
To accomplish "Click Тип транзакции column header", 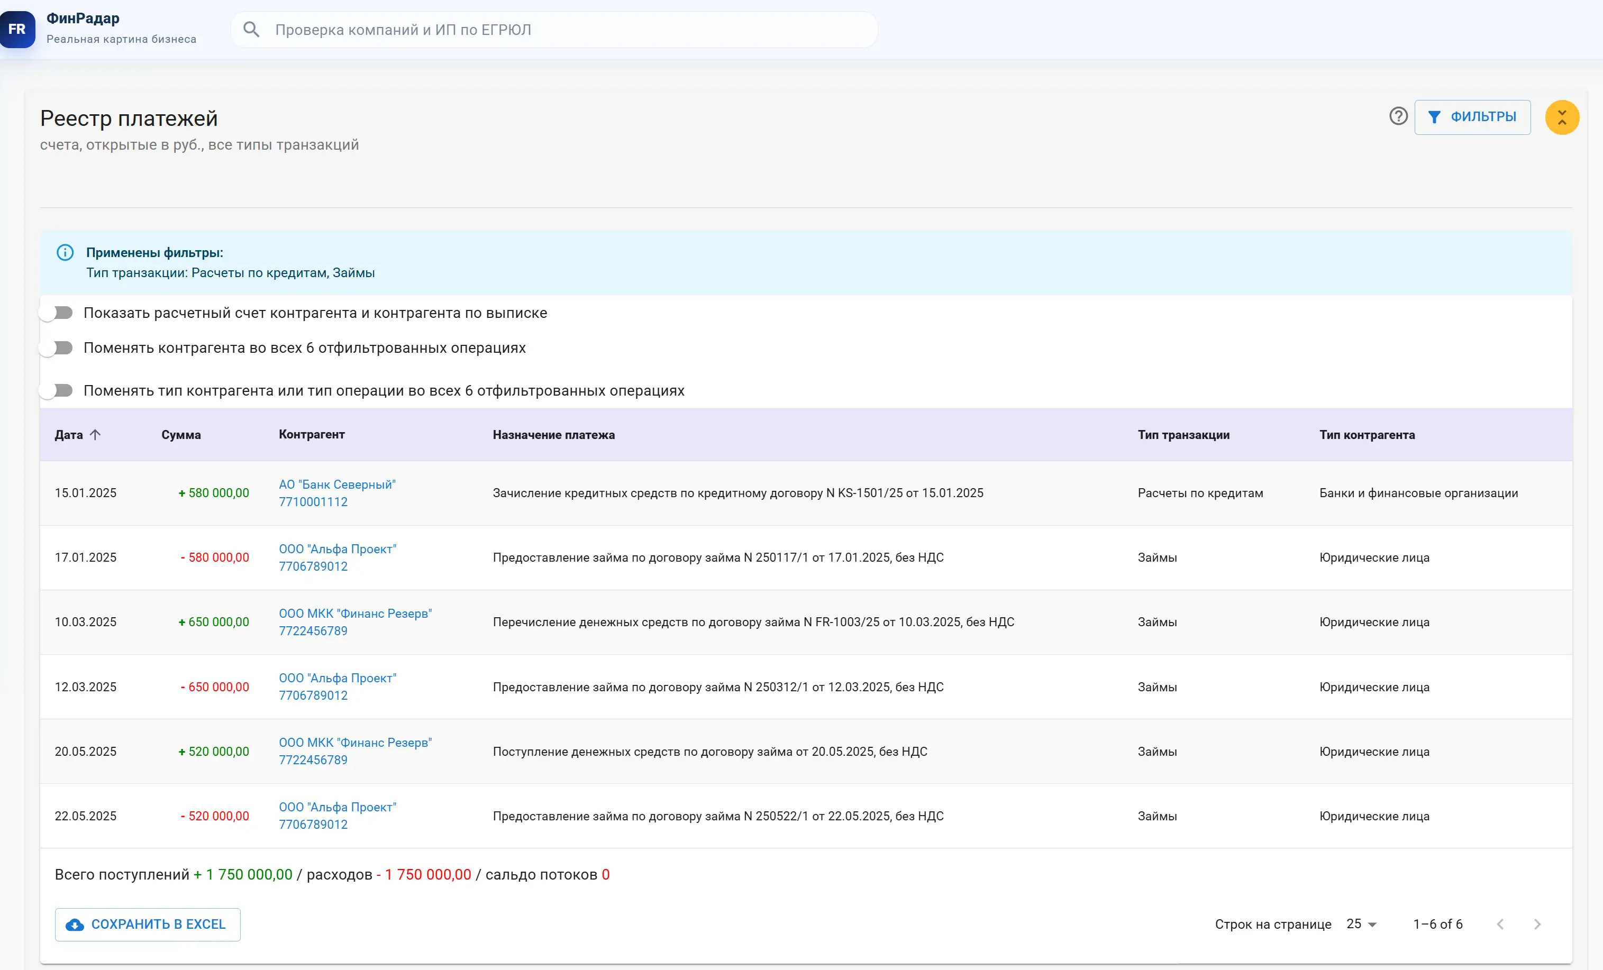I will coord(1183,435).
